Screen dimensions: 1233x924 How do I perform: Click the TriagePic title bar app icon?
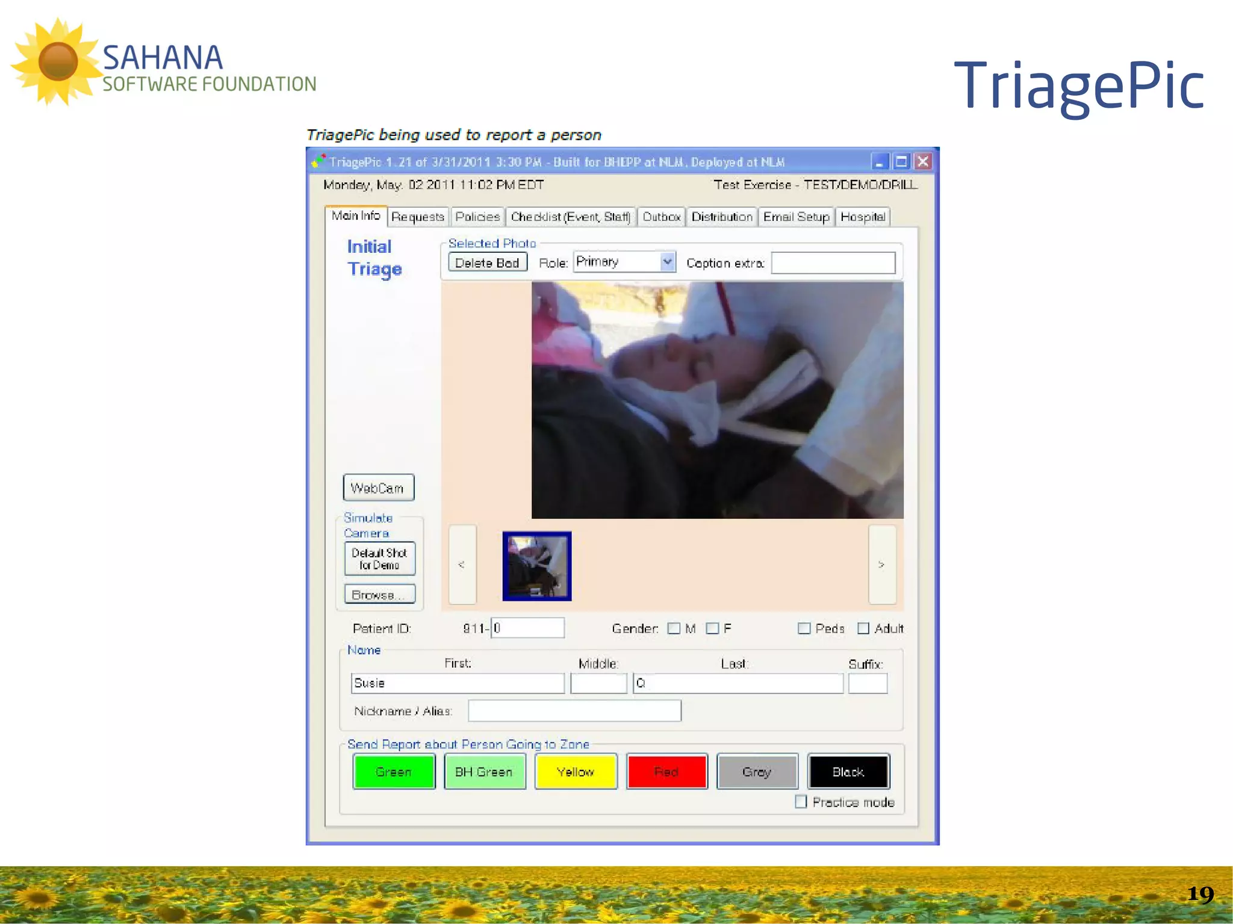(x=318, y=161)
